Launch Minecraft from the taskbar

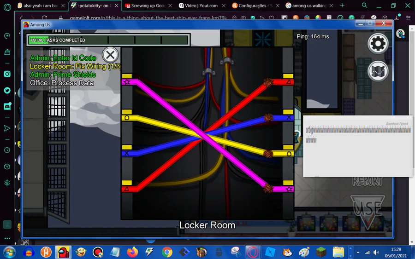coord(321,253)
